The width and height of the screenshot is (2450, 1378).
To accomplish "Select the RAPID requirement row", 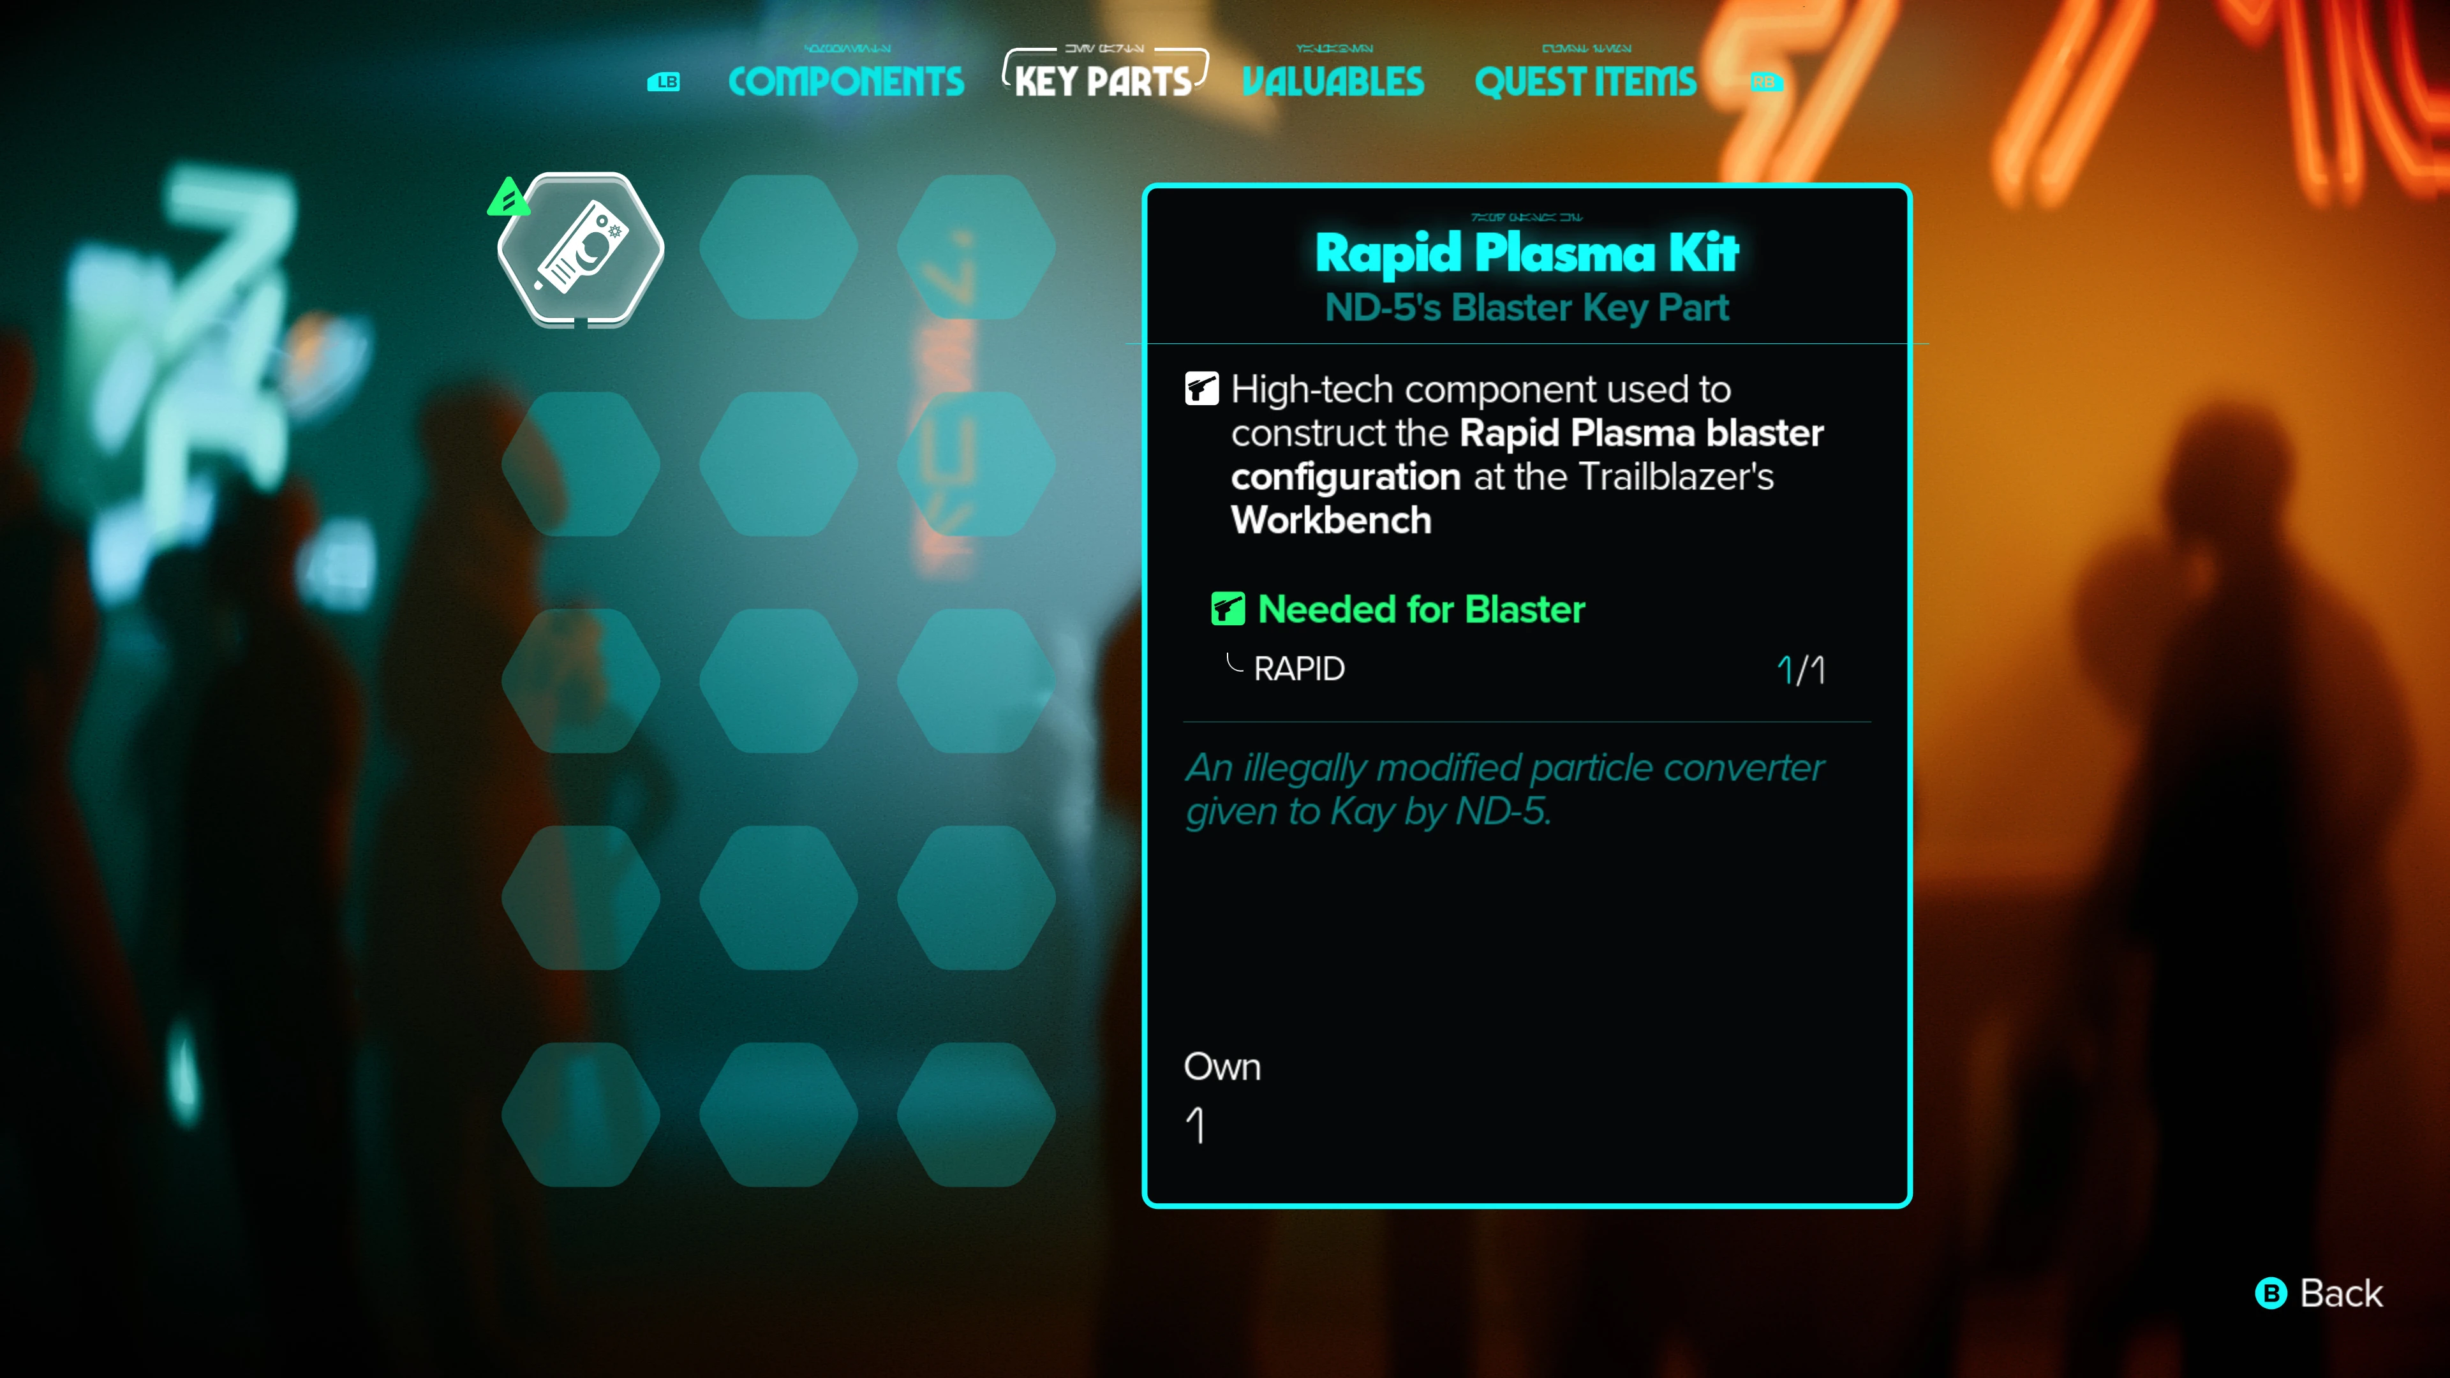I will click(x=1526, y=669).
